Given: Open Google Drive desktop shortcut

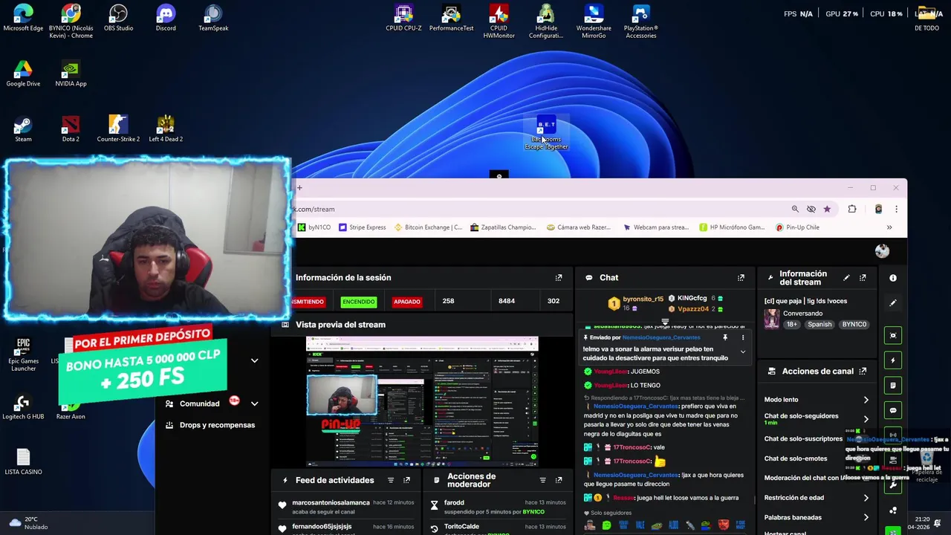Looking at the screenshot, I should tap(23, 74).
